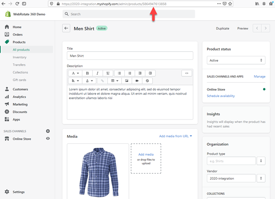Apply underline formatting in description editor
The width and height of the screenshot is (275, 199).
tap(108, 73)
